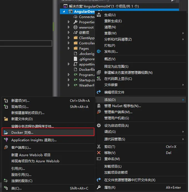
Task: Open the Analyze and Code Cleanup submenu
Action: pos(141,39)
